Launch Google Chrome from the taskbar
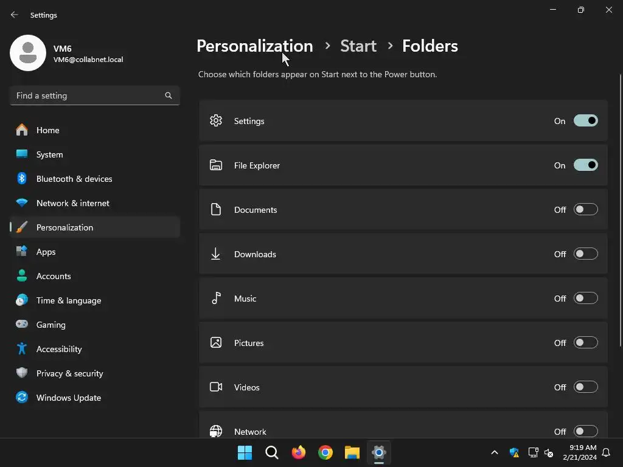The image size is (623, 467). [325, 452]
